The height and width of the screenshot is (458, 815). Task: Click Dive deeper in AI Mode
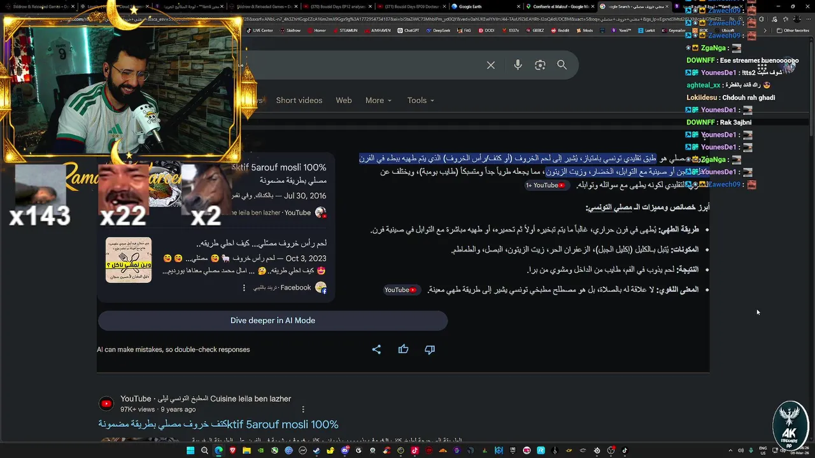273,321
